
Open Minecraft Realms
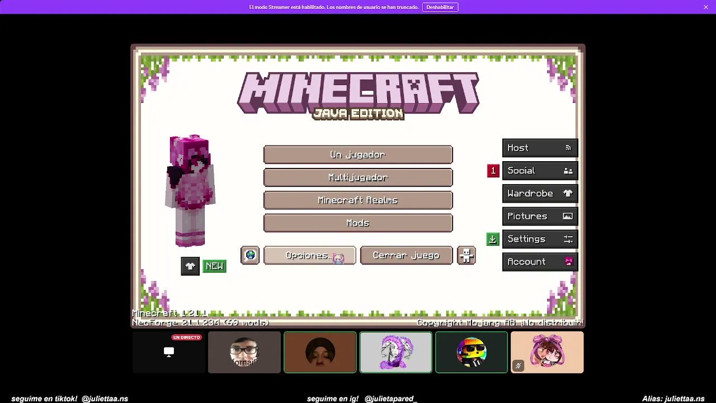pyautogui.click(x=358, y=200)
